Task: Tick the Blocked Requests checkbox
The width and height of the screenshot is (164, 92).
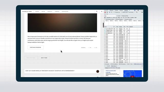Action: click(115, 19)
